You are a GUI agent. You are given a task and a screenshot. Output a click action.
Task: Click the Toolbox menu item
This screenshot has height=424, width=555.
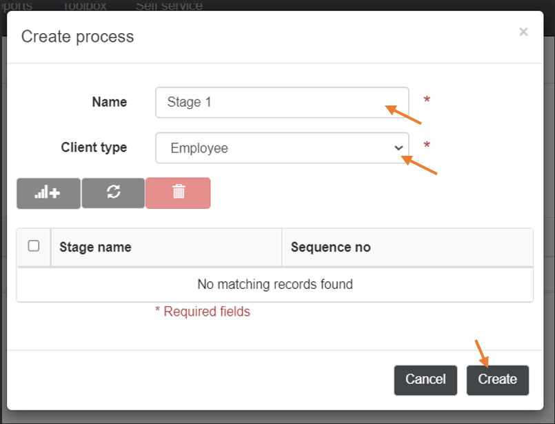(85, 6)
